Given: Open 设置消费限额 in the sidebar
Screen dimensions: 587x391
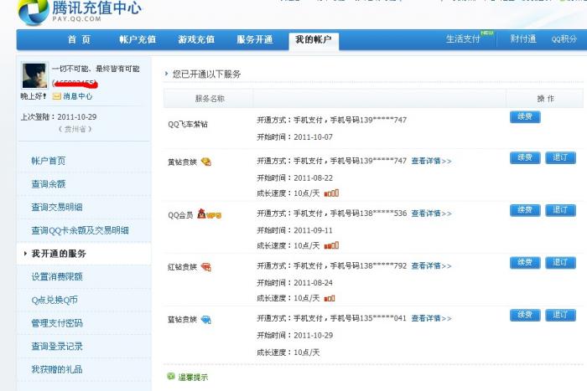Looking at the screenshot, I should (x=57, y=276).
